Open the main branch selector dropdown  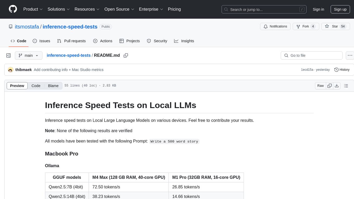click(29, 55)
